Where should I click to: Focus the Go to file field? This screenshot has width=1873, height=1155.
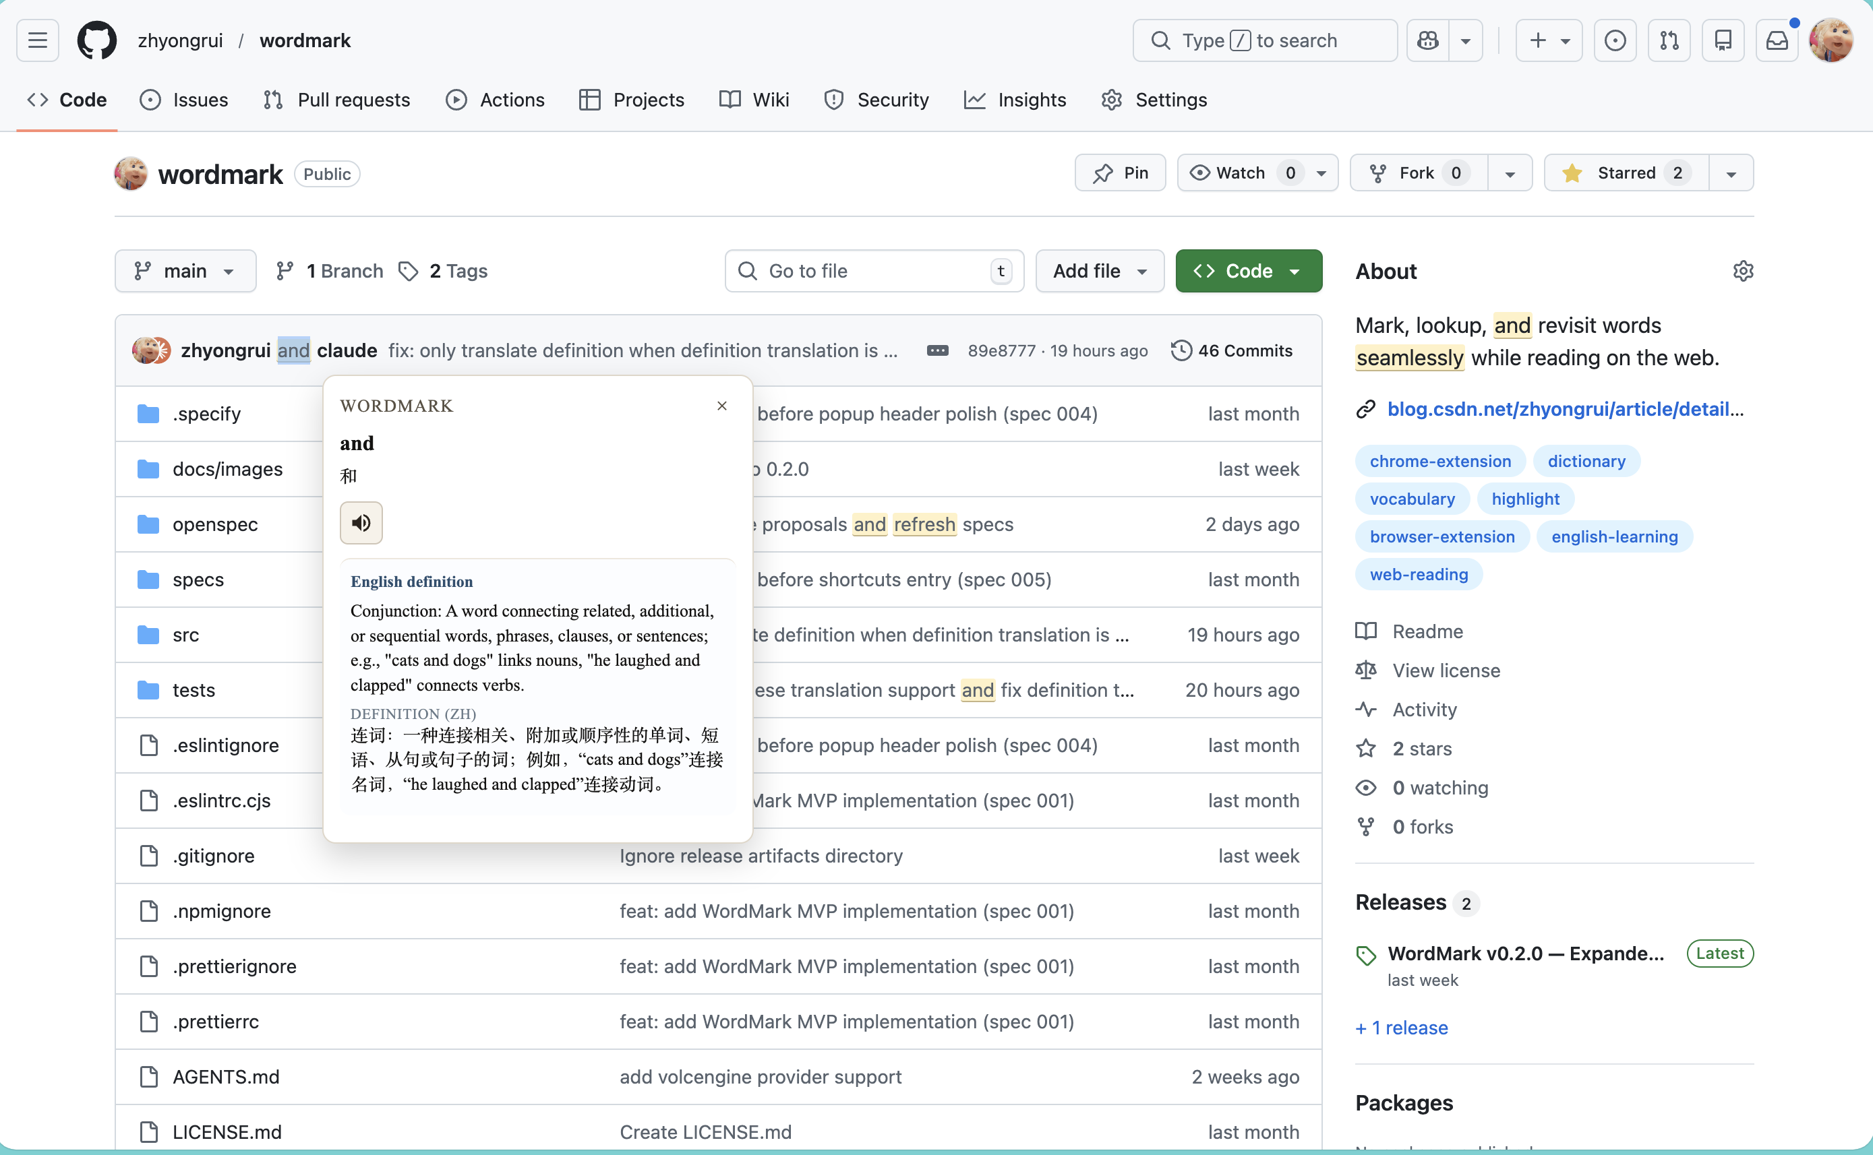point(873,271)
